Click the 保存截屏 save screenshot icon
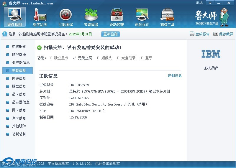The height and width of the screenshot is (168, 236). pos(216,34)
